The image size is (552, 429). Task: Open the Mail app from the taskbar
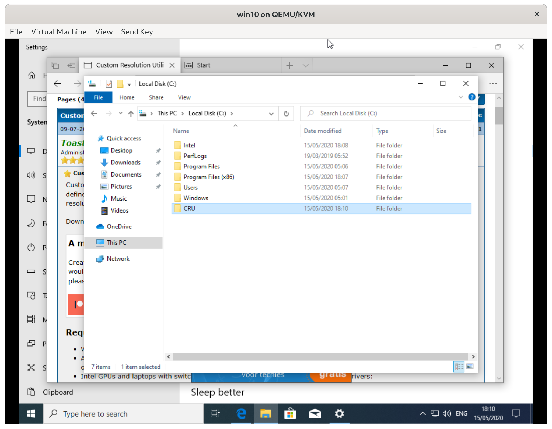[315, 414]
